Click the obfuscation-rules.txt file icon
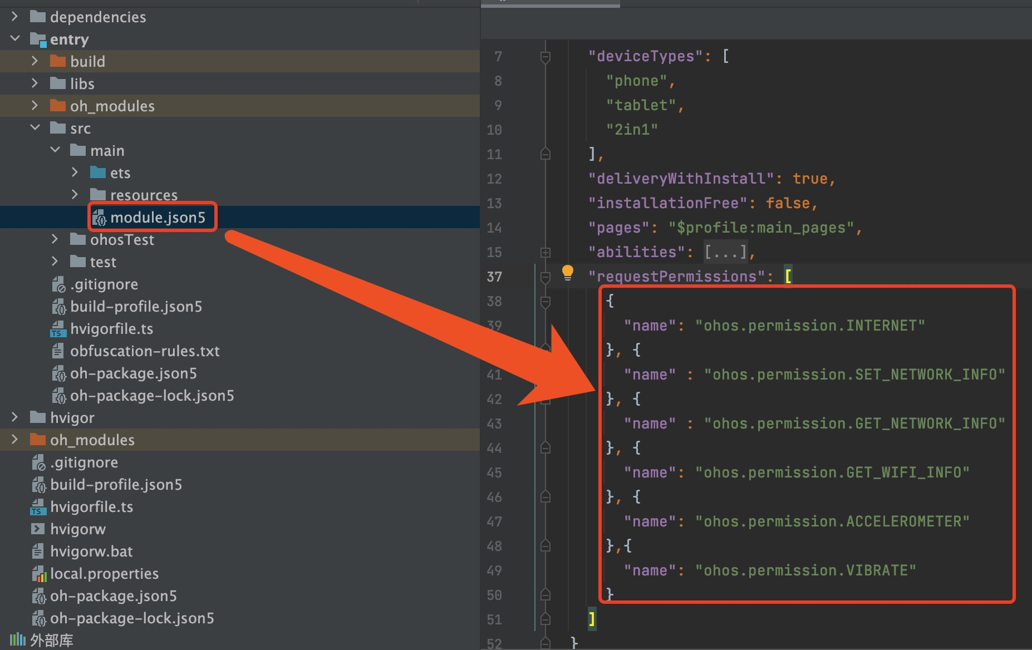The width and height of the screenshot is (1032, 650). point(58,351)
